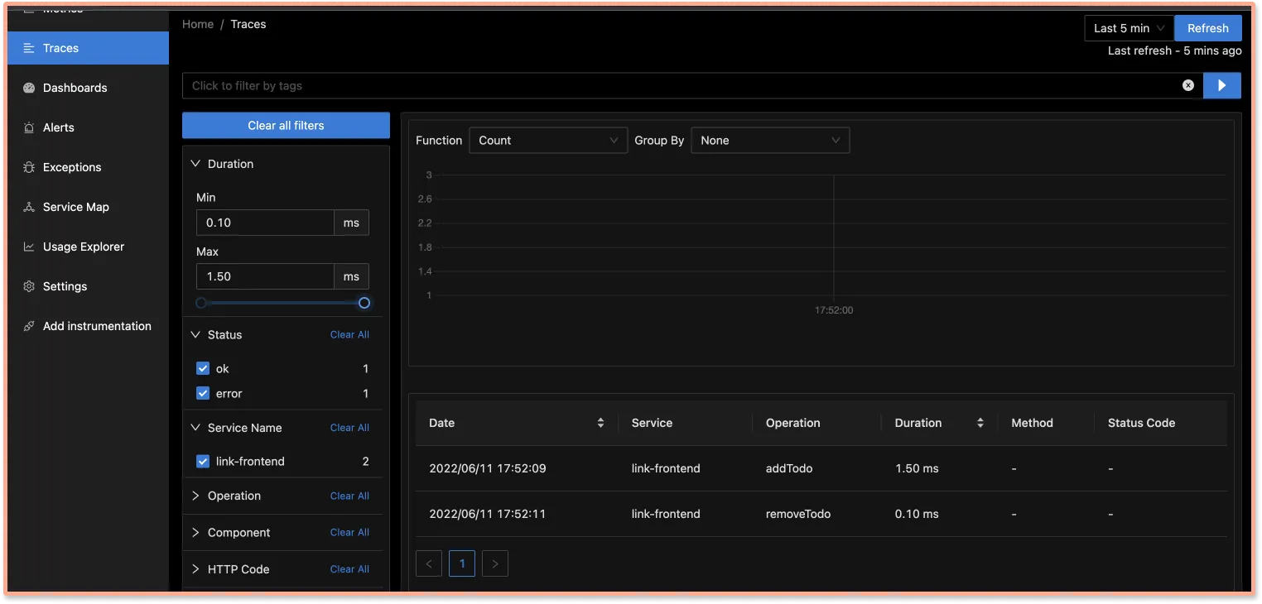Viewport: 1262px width, 604px height.
Task: Collapse the Duration filter section
Action: tap(196, 164)
